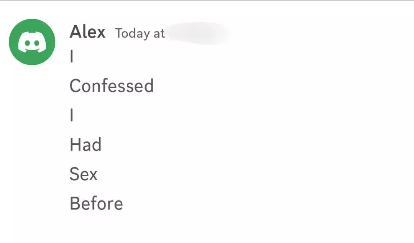The height and width of the screenshot is (243, 414).
Task: Select the word "Confessed" in the message
Action: (112, 85)
